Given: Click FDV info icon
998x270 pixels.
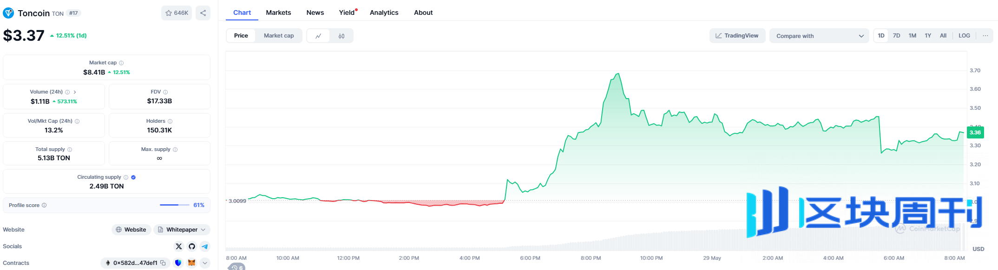Looking at the screenshot, I should [165, 92].
